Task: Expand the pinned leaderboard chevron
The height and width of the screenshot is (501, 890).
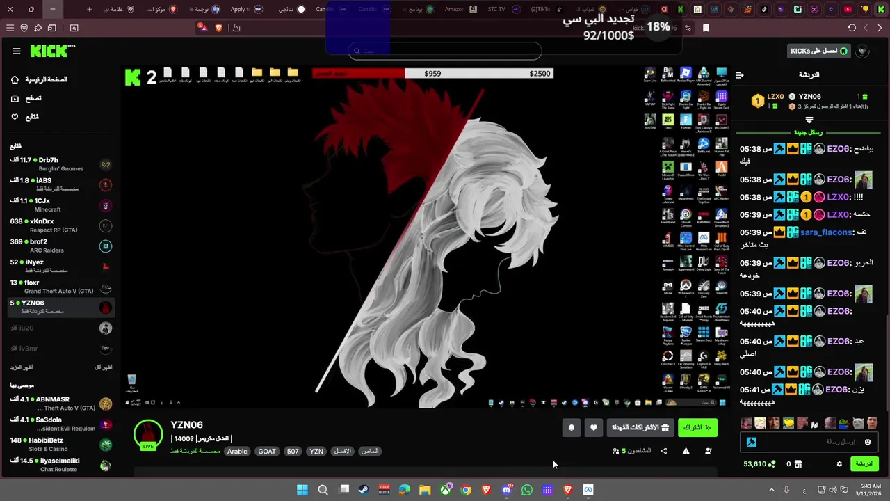Action: (x=809, y=120)
